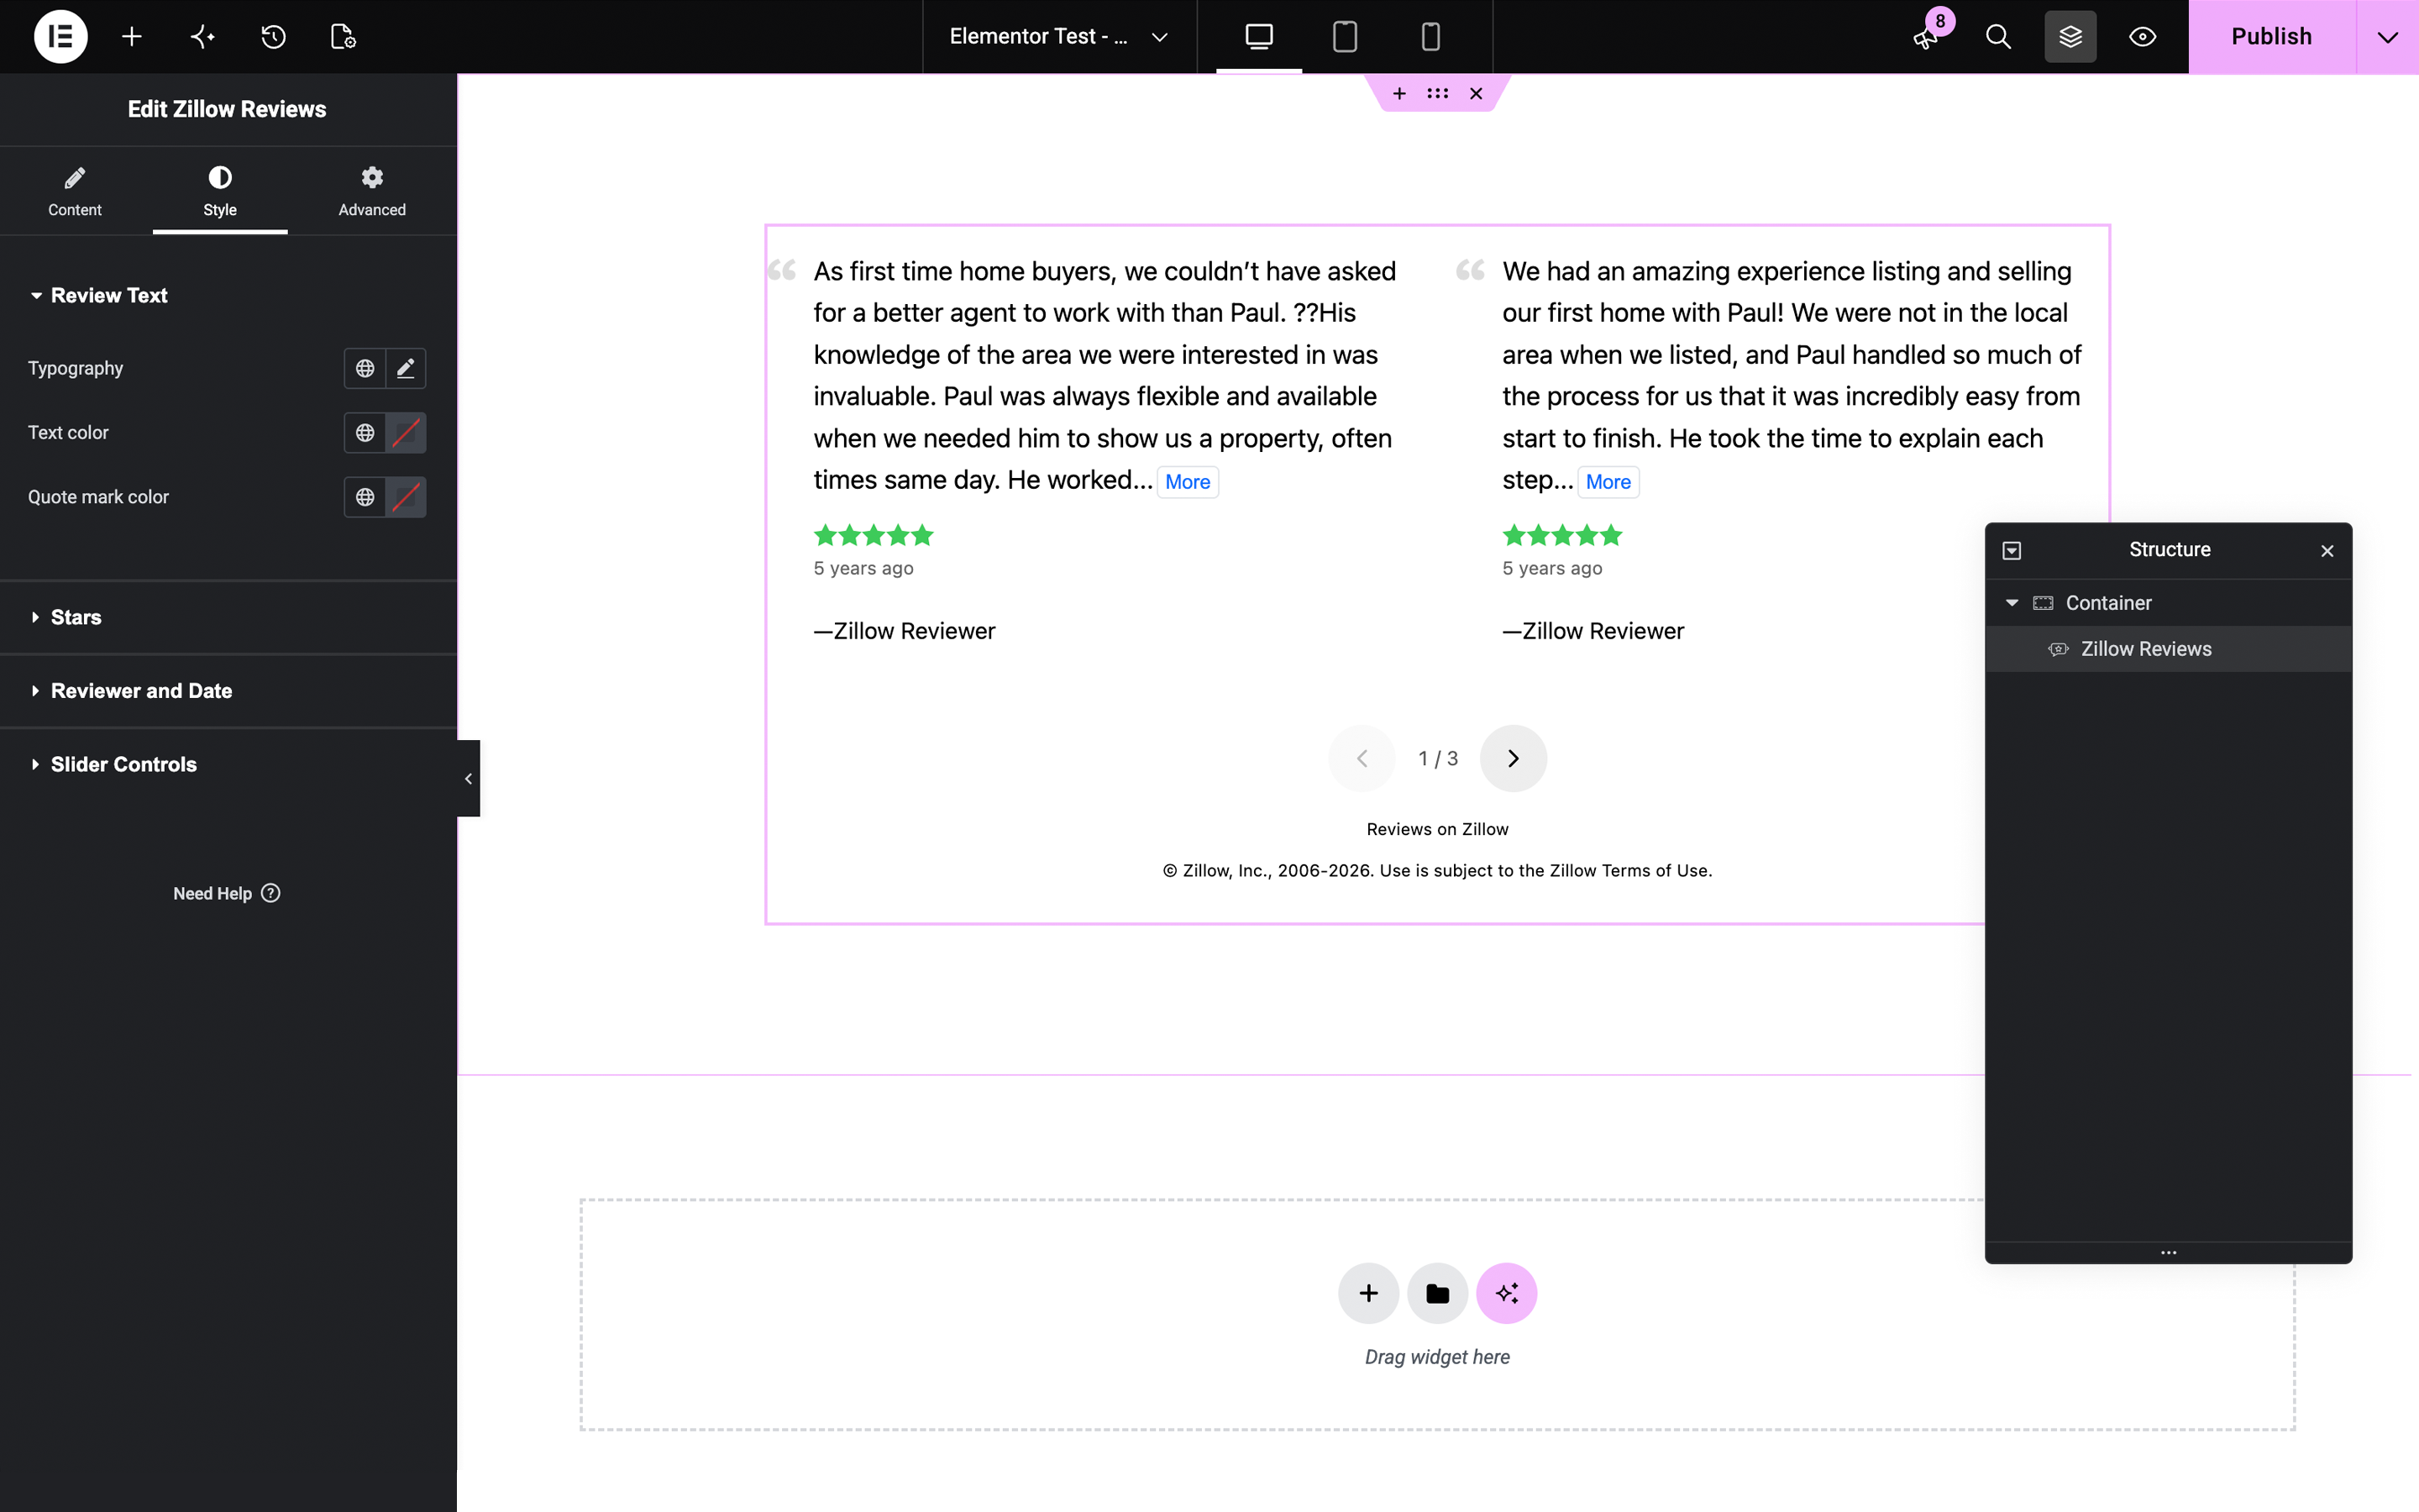This screenshot has height=1512, width=2419.
Task: Open the Elementor logo menu
Action: click(x=60, y=37)
